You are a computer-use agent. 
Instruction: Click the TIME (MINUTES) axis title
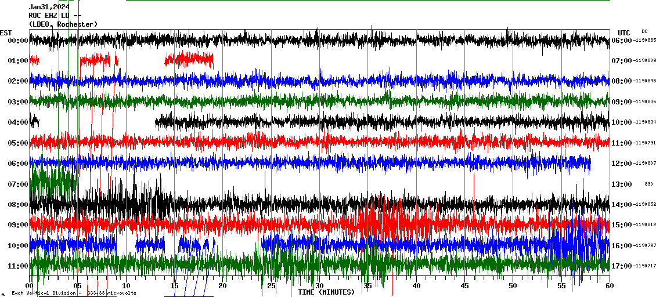tap(326, 292)
